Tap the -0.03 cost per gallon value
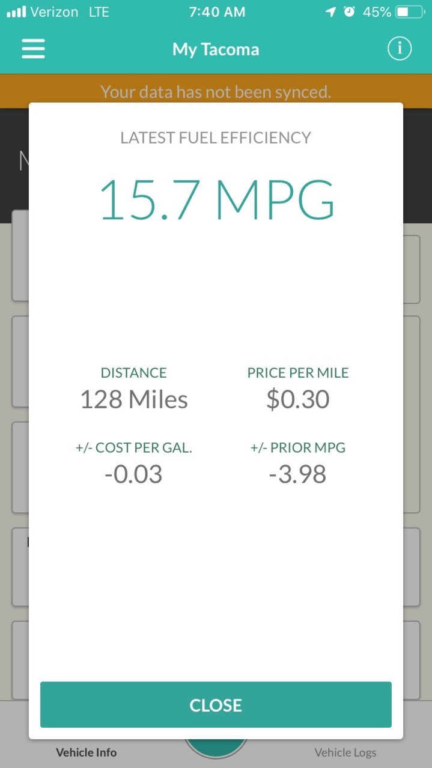 coord(133,474)
